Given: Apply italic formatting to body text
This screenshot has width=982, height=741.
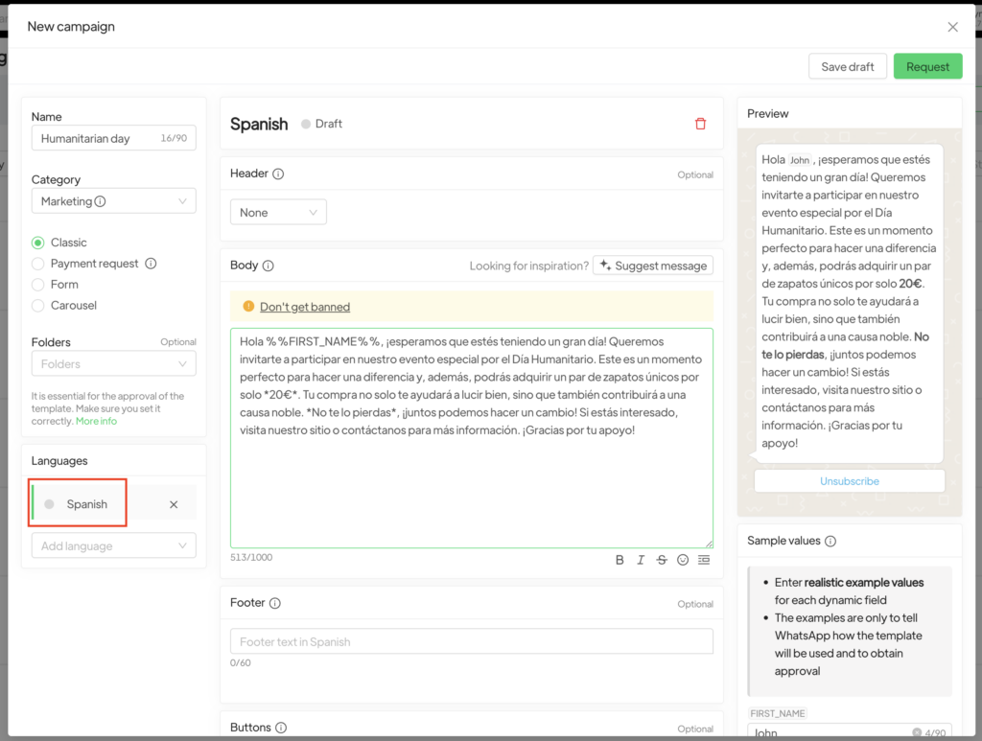Looking at the screenshot, I should tap(641, 560).
